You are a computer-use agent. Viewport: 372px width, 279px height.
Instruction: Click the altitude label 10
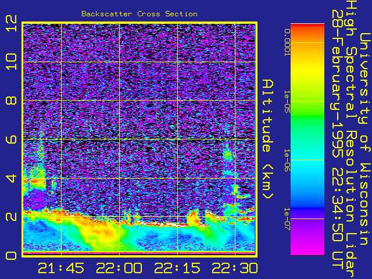11,62
